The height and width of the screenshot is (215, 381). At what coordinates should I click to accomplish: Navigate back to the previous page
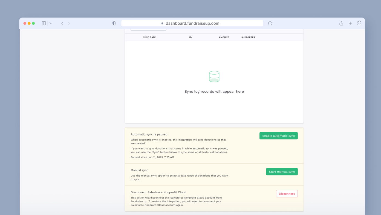click(62, 23)
